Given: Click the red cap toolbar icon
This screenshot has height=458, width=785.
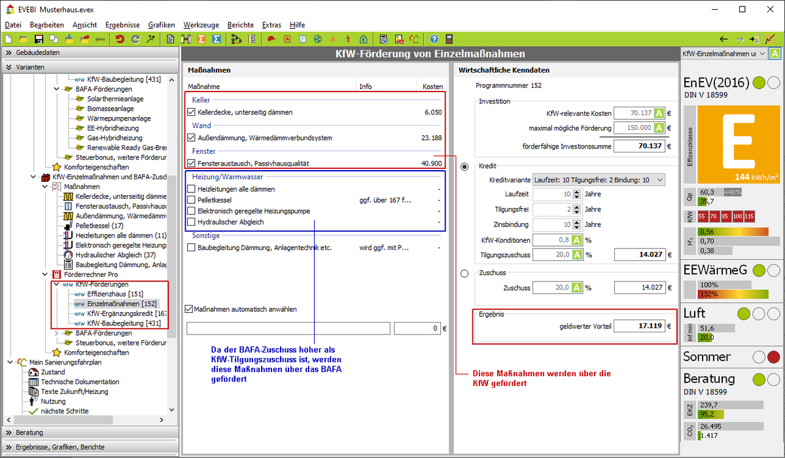Looking at the screenshot, I should click(x=270, y=39).
